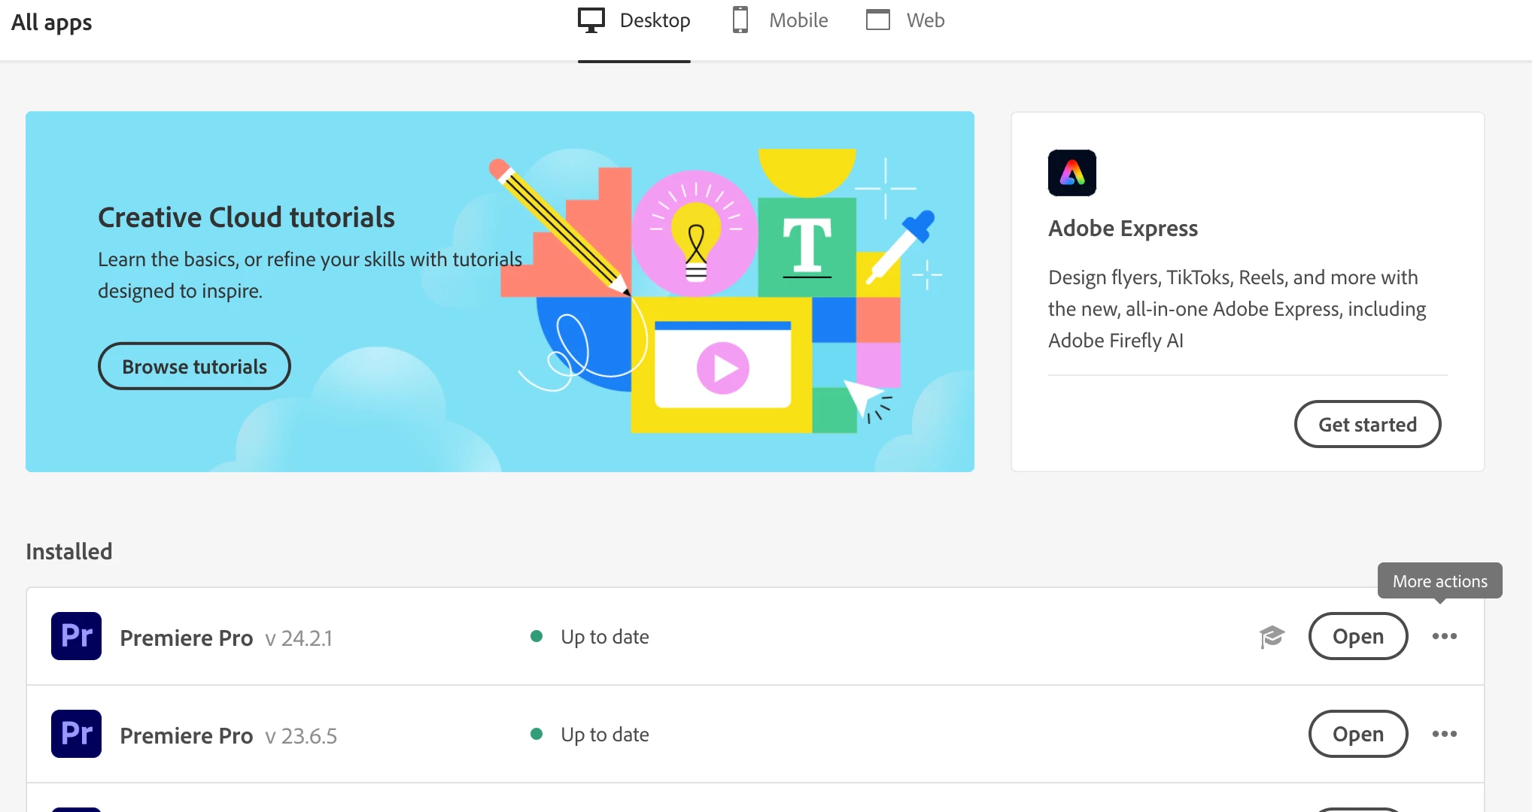
Task: Open More actions for Premiere Pro v24.2.1
Action: [x=1444, y=636]
